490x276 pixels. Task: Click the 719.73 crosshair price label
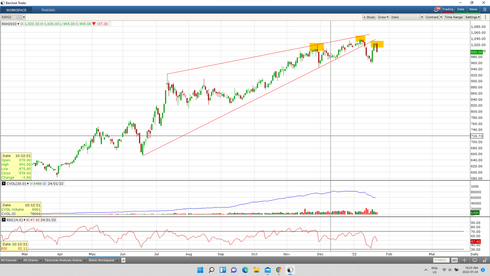(x=477, y=136)
